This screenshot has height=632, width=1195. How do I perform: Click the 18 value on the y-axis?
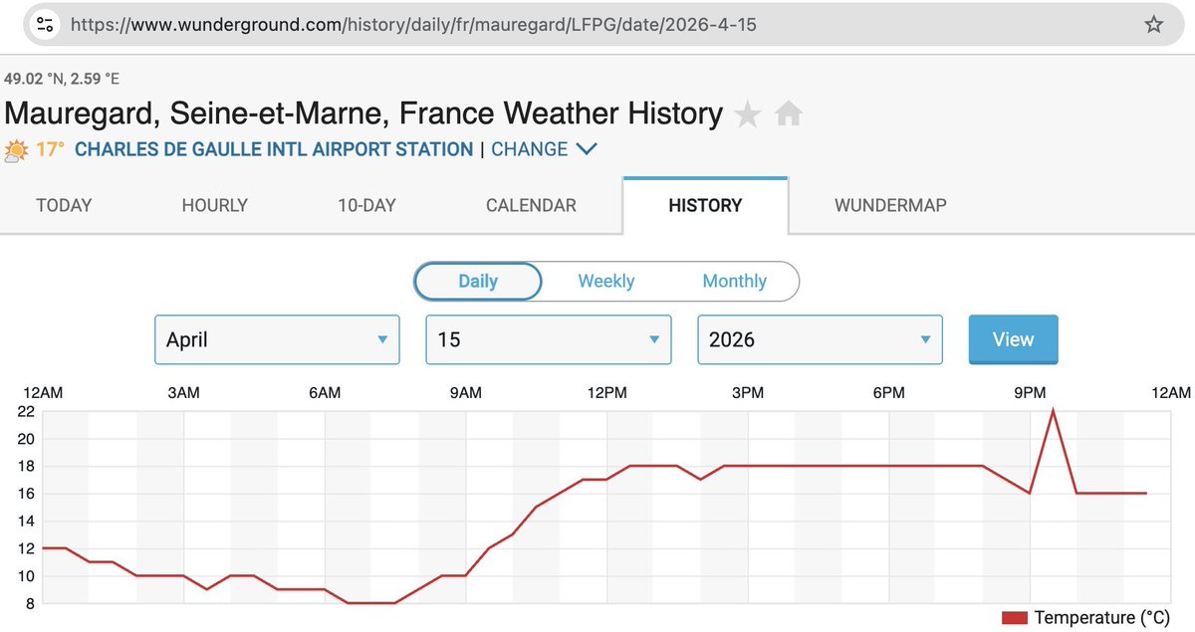[x=27, y=466]
